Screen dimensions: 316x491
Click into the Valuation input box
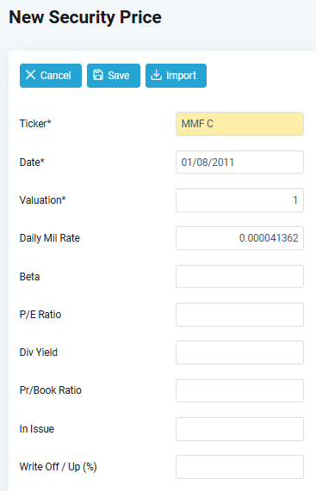[239, 200]
